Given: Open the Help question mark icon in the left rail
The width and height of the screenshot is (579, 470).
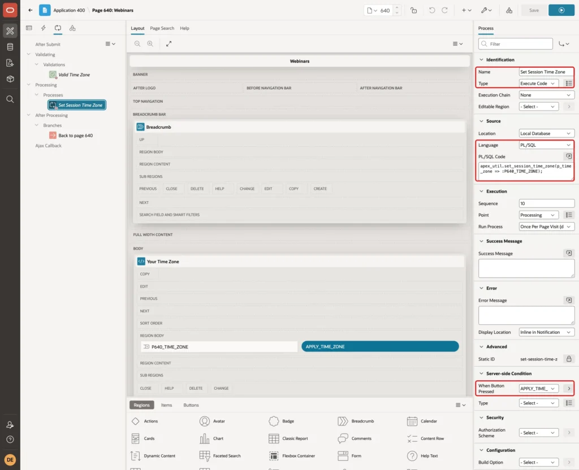Looking at the screenshot, I should [10, 439].
